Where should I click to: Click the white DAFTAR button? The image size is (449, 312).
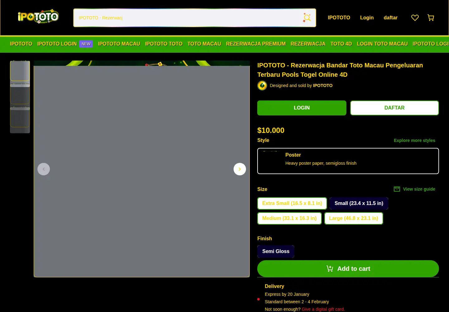(x=394, y=108)
